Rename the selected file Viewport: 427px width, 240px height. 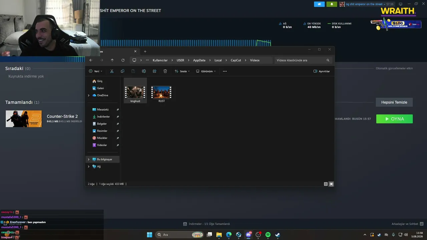pos(144,71)
